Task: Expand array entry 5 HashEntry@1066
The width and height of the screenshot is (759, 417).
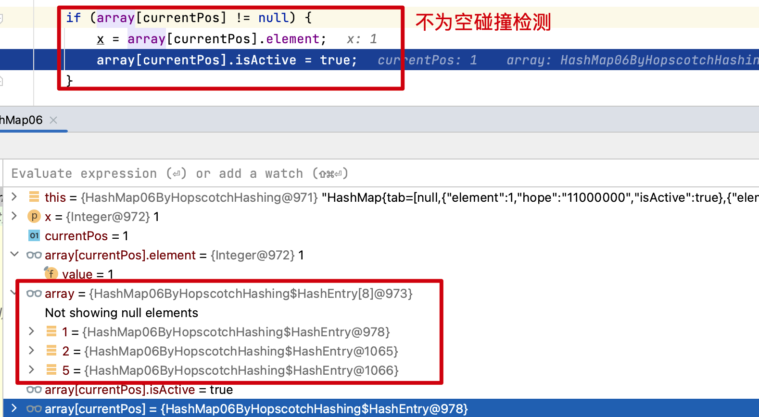Action: [x=32, y=369]
